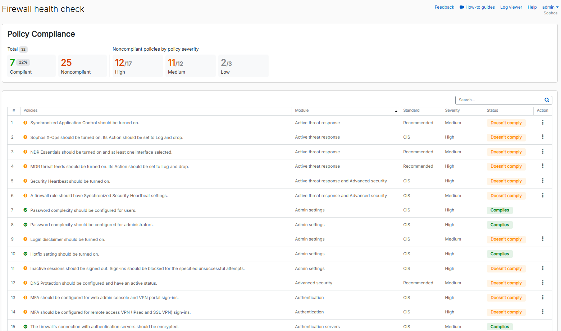The image size is (561, 331).
Task: Open action menu for Security Heartbeat policy
Action: point(543,181)
